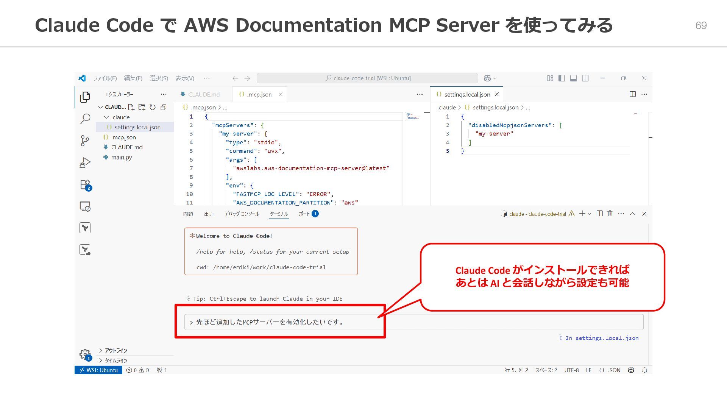Viewport: 727px width, 409px height.
Task: Collapse the CLAUD... workspace root folder
Action: click(100, 107)
